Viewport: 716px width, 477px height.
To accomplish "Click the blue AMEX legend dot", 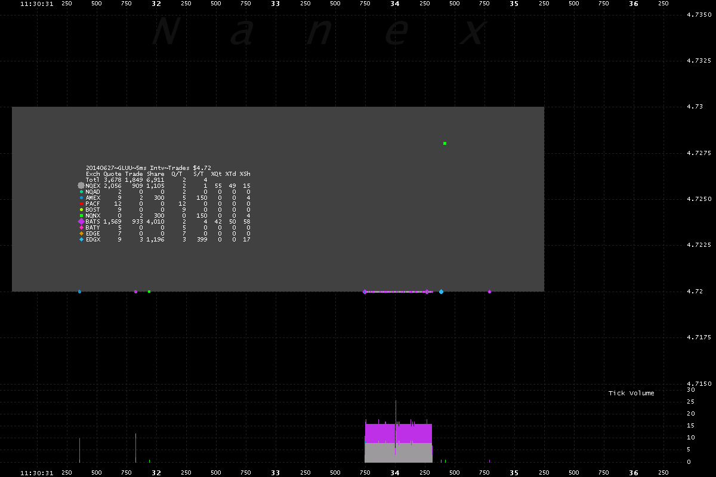I will [81, 198].
